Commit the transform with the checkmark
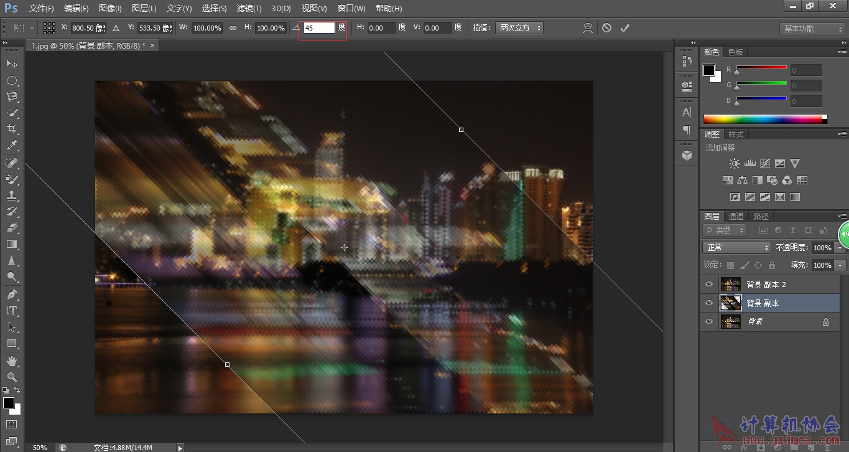 625,28
